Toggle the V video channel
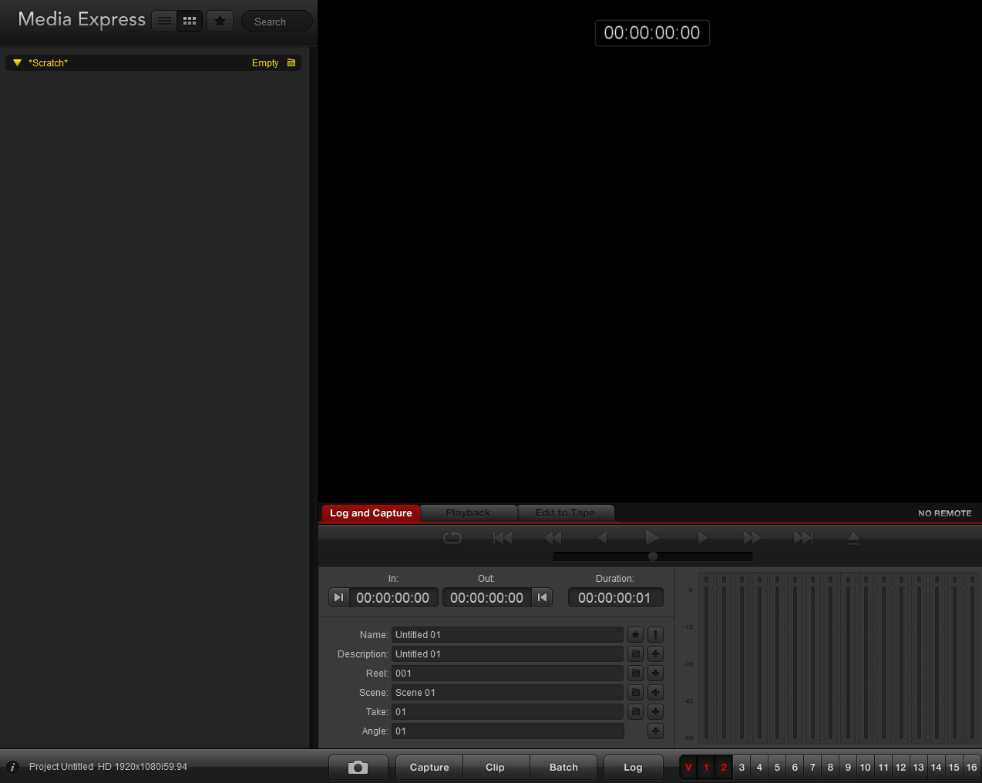This screenshot has height=783, width=982. (x=688, y=768)
